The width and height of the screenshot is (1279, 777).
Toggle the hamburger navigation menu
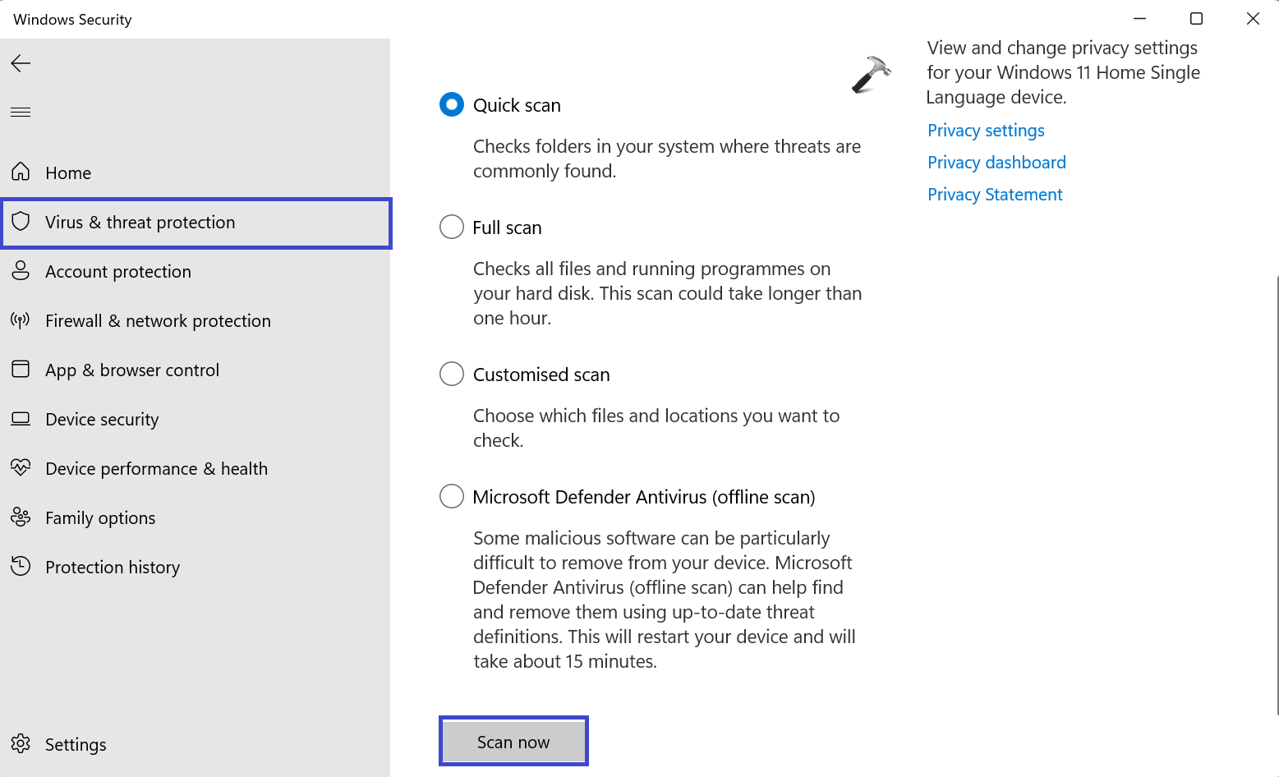(21, 112)
